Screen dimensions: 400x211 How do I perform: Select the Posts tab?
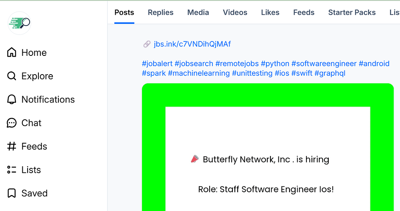124,12
